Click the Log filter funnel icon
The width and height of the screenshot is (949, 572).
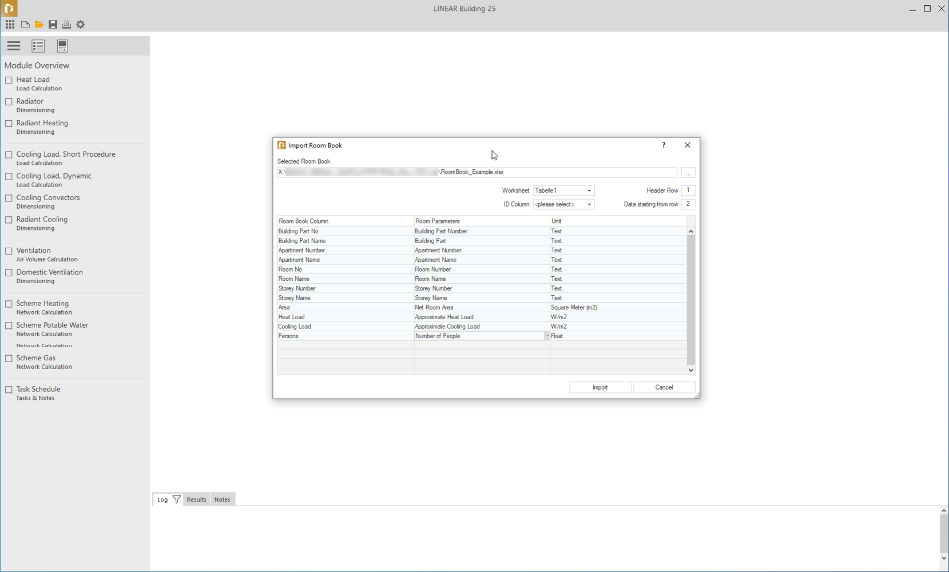[177, 499]
